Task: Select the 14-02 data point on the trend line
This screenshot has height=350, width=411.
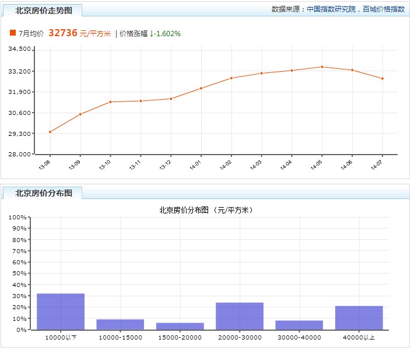Action: coord(231,78)
